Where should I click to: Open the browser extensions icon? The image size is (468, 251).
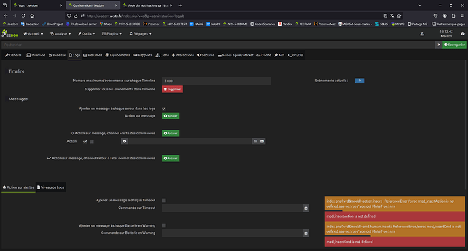pyautogui.click(x=453, y=16)
